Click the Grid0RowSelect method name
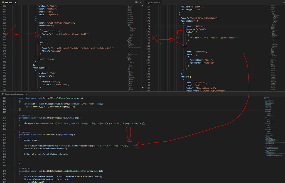This screenshot has height=183, width=285. pos(51,135)
